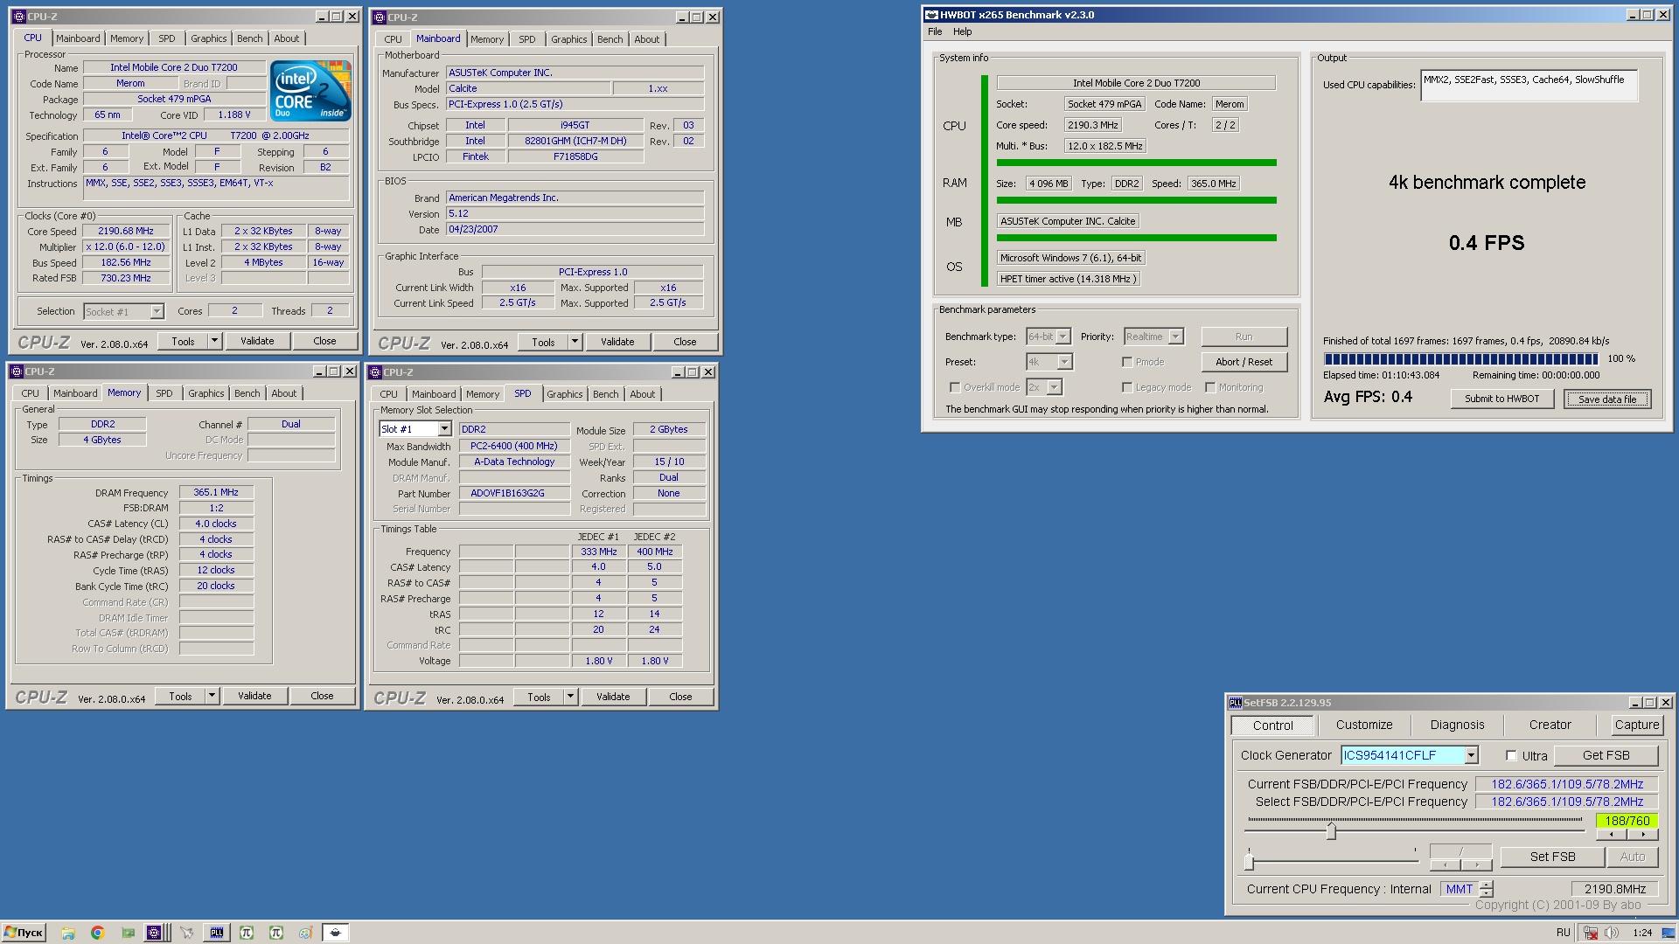
Task: Click Submit to HWBOT button
Action: click(1501, 399)
